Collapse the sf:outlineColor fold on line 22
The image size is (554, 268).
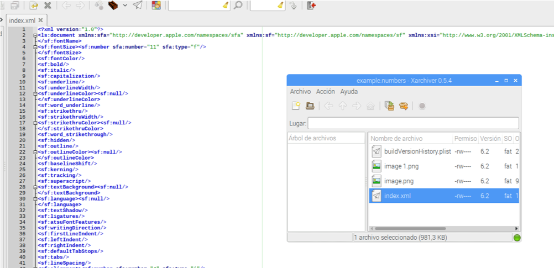(x=35, y=152)
